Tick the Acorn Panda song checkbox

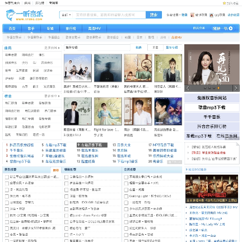click(x=66, y=216)
